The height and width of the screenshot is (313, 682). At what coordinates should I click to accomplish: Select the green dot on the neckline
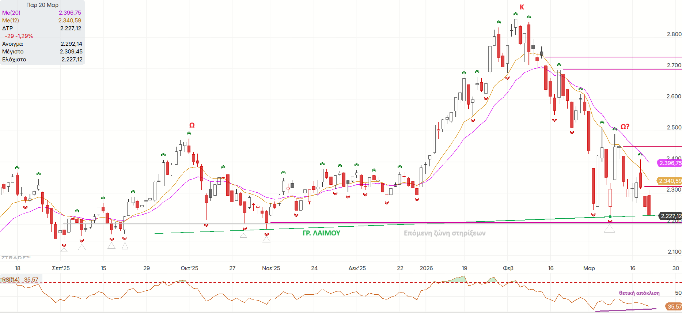coord(610,217)
